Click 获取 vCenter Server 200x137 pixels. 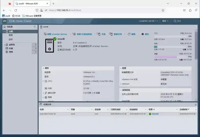[55, 34]
